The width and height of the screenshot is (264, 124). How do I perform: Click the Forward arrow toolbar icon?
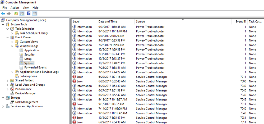(x=8, y=13)
